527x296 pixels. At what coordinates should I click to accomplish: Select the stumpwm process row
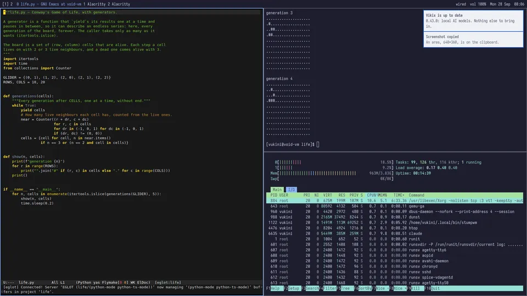tap(395, 223)
